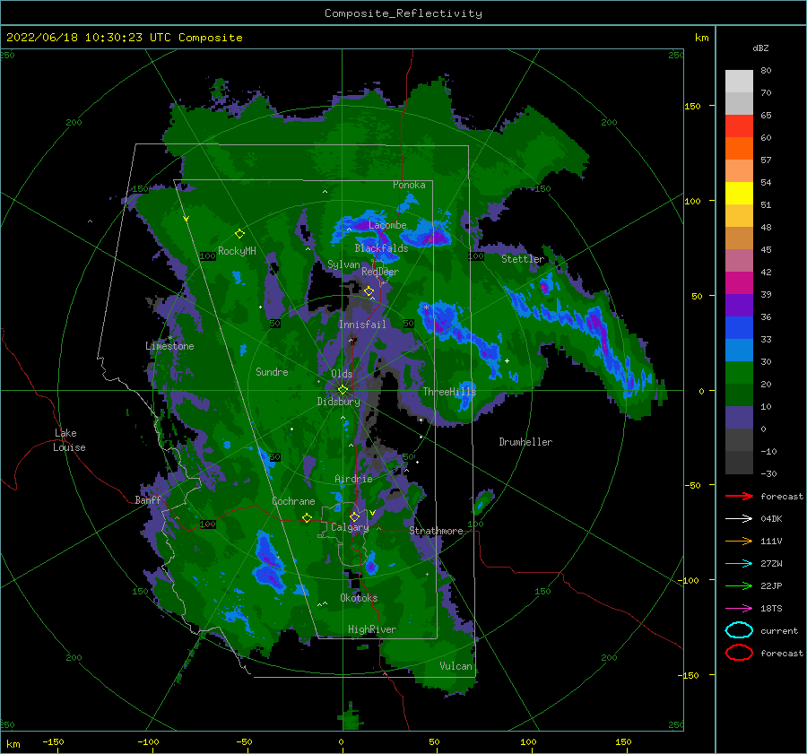Click the 'current' legend label
The height and width of the screenshot is (754, 807).
(779, 630)
